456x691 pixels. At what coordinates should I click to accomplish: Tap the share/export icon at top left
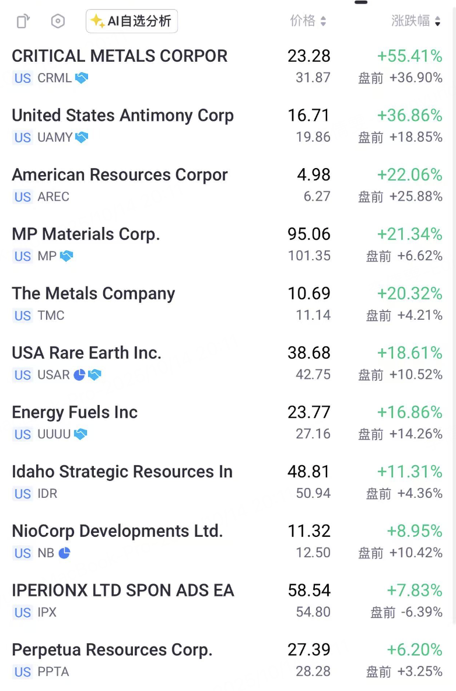pos(23,22)
